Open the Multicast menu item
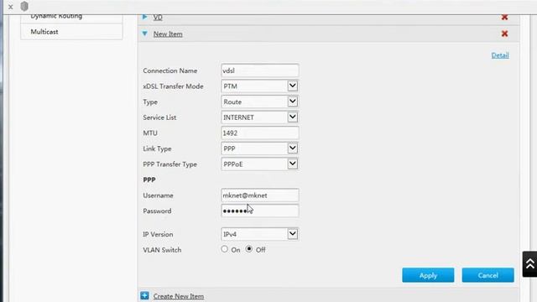 click(71, 32)
